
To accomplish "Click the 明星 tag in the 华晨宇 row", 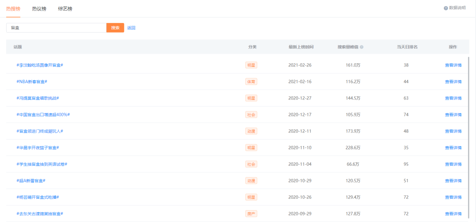I will pyautogui.click(x=251, y=148).
